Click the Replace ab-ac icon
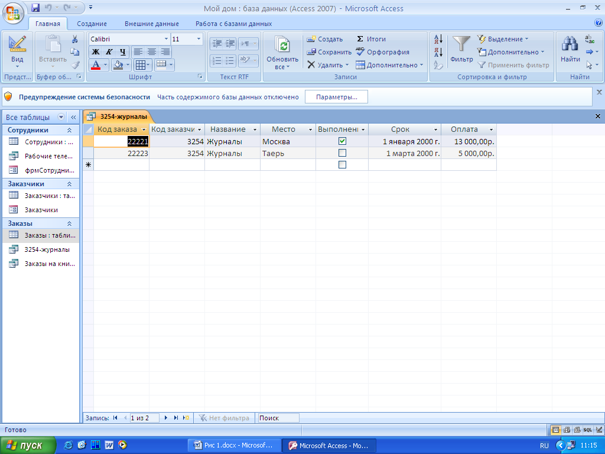 tap(590, 39)
